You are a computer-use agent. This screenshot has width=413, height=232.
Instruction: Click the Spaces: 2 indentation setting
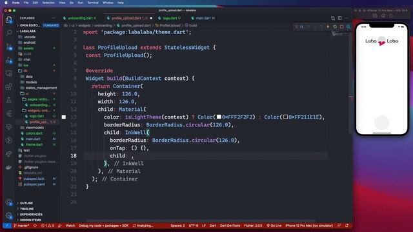[x=177, y=226]
